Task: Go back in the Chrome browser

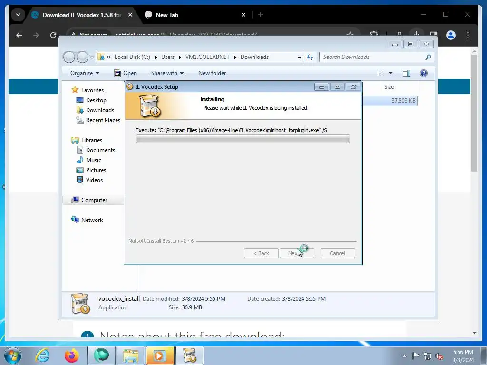Action: click(19, 35)
